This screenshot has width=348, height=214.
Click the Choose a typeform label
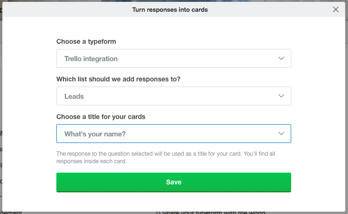click(86, 41)
